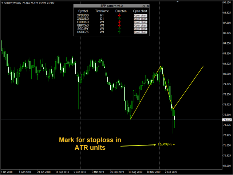This screenshot has height=175, width=233.
Task: Close the SFP pattern panel
Action: tap(147, 6)
